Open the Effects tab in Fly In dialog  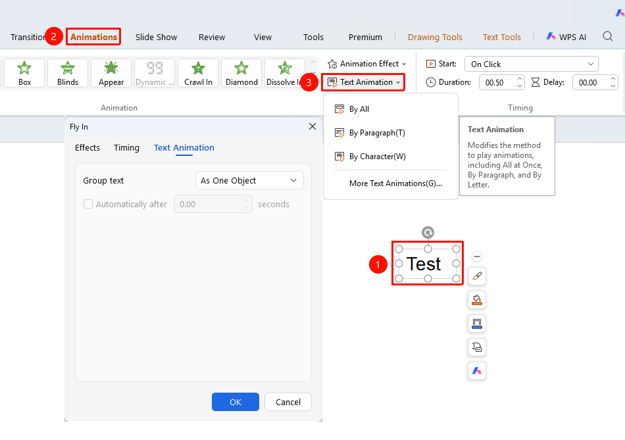tap(87, 148)
